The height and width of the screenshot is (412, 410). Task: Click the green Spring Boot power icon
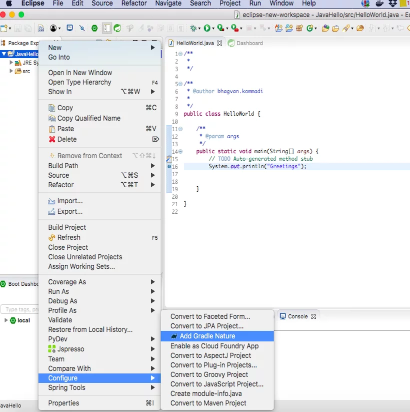[94, 28]
